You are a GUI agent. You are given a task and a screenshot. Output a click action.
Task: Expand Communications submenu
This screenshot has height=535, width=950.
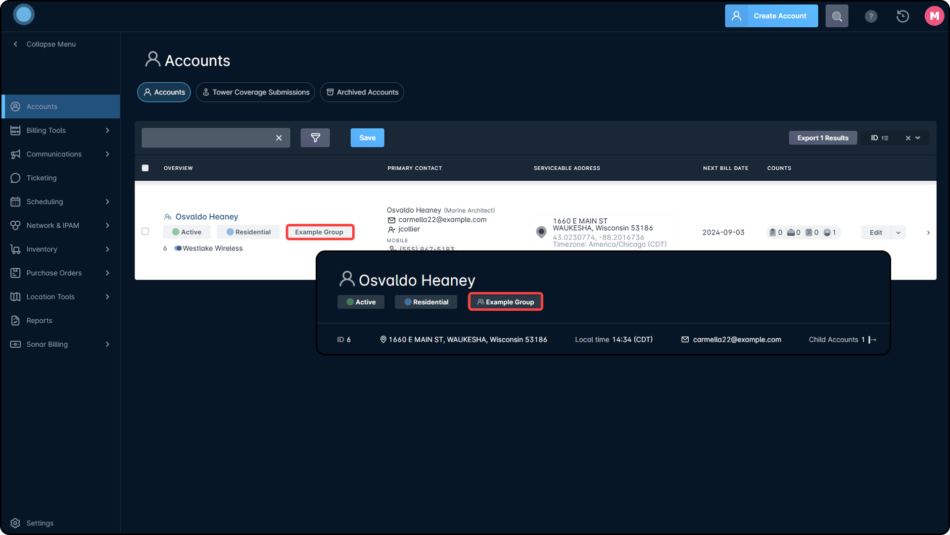(x=107, y=154)
